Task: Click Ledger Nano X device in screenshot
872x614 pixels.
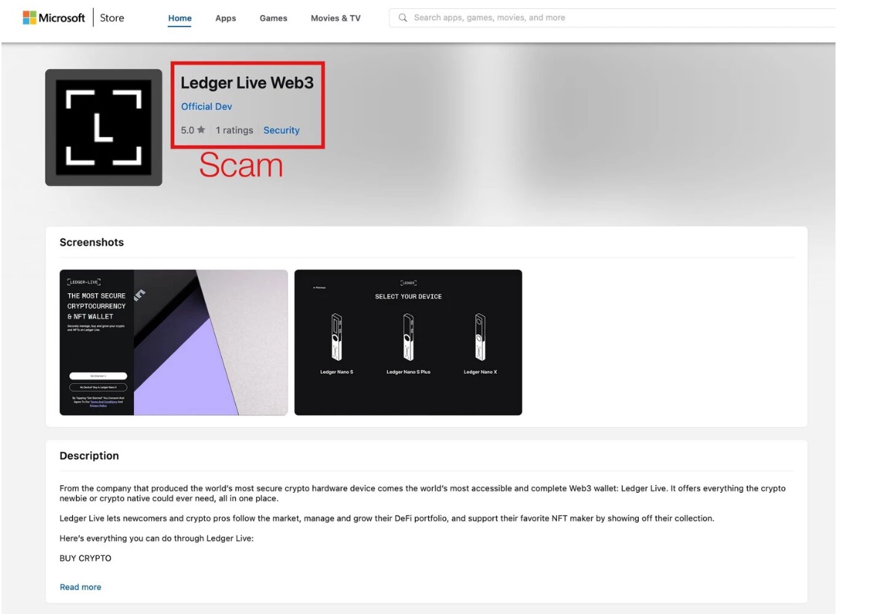Action: pyautogui.click(x=480, y=342)
